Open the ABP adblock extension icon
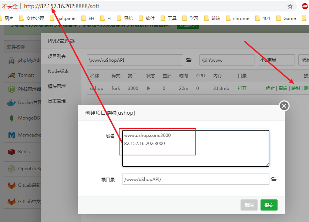The width and height of the screenshot is (309, 222). click(x=304, y=6)
